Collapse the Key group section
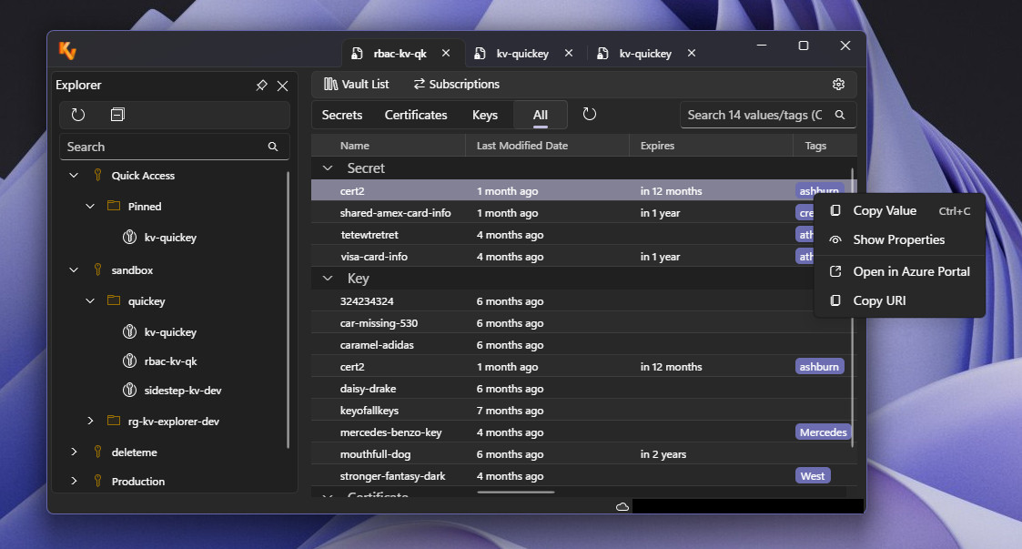Image resolution: width=1022 pixels, height=549 pixels. click(328, 279)
